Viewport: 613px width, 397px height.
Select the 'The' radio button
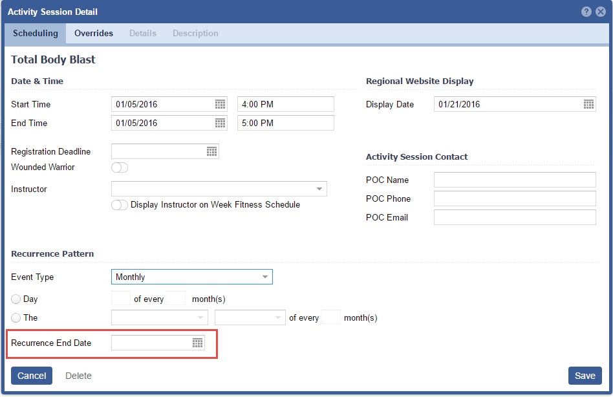16,318
